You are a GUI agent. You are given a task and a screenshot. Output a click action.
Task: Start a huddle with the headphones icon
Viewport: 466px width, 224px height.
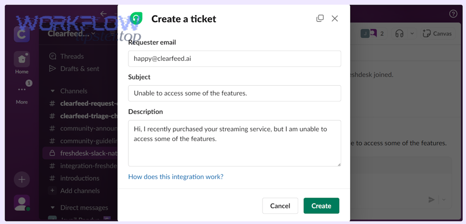click(399, 34)
